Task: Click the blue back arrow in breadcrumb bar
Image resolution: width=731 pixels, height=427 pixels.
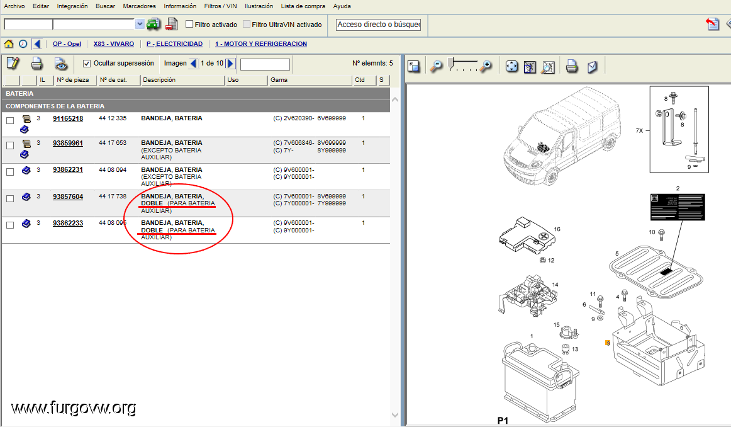Action: click(37, 44)
